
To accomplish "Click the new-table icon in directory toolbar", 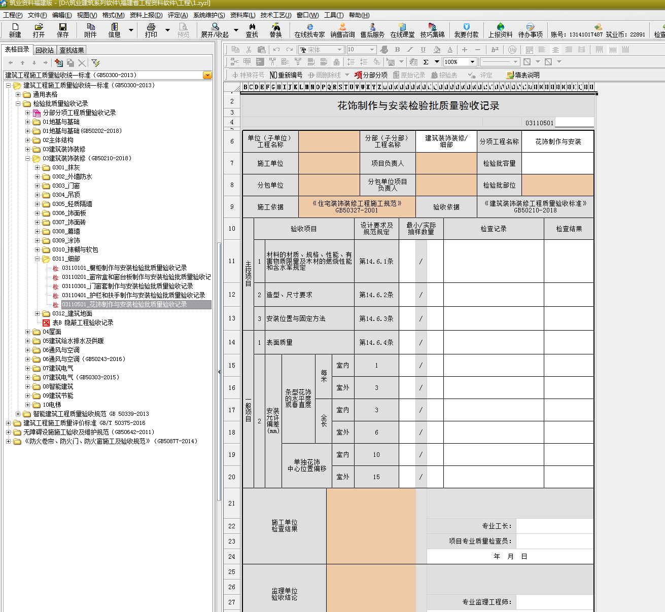I will tap(59, 62).
